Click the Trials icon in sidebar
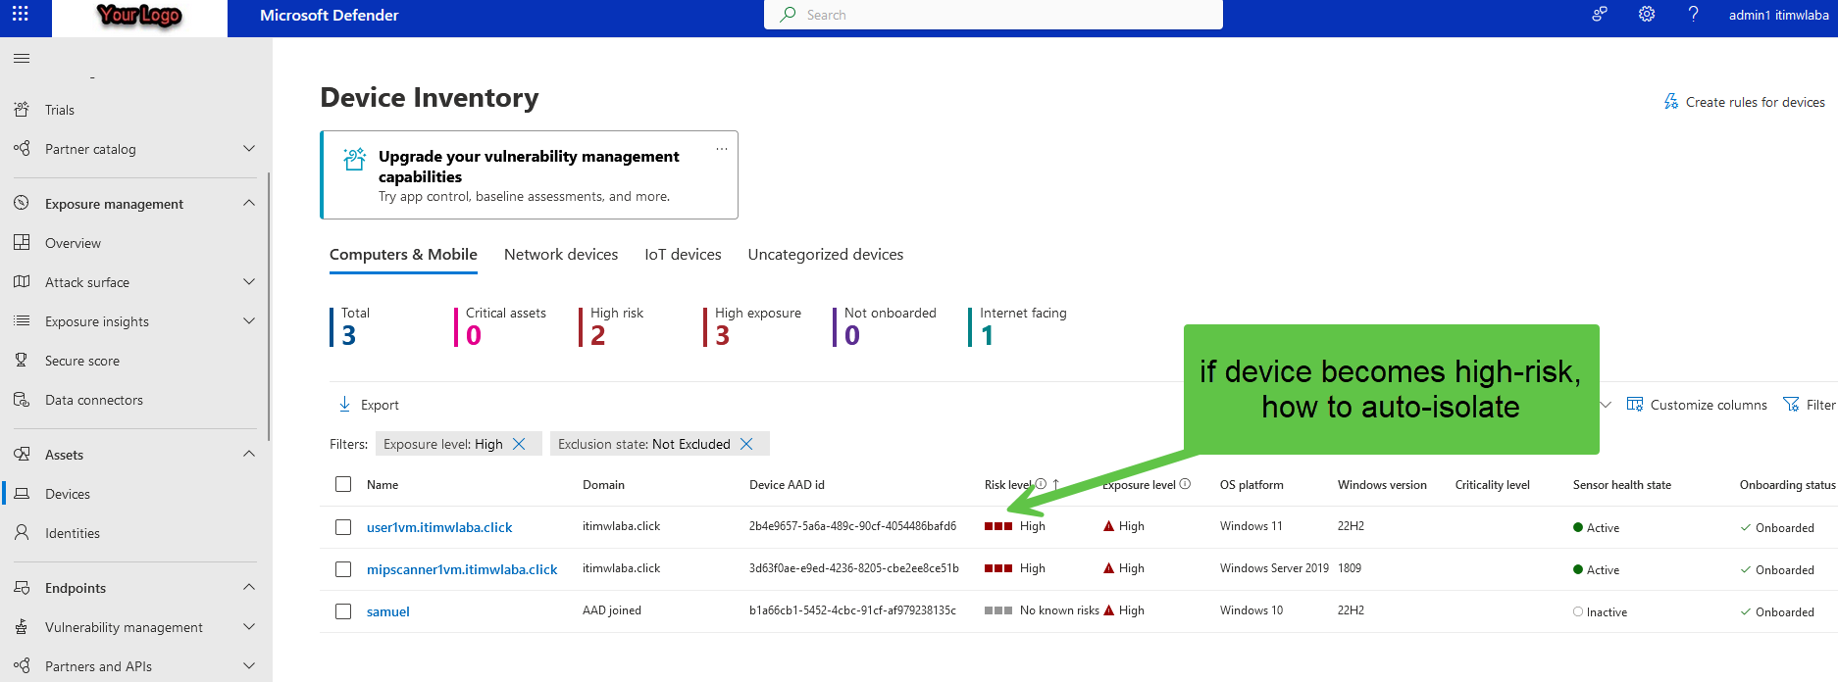 click(x=22, y=110)
